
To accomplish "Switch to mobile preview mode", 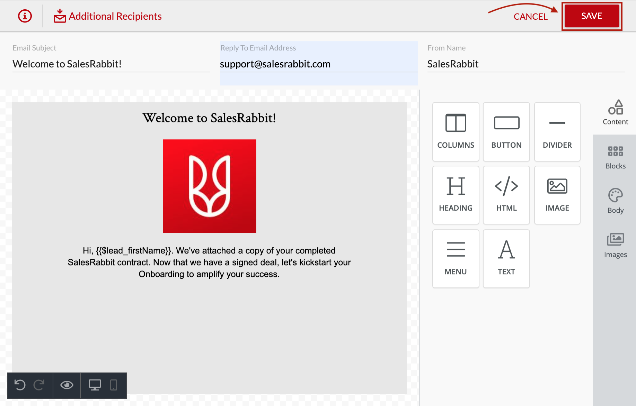I will (x=114, y=385).
